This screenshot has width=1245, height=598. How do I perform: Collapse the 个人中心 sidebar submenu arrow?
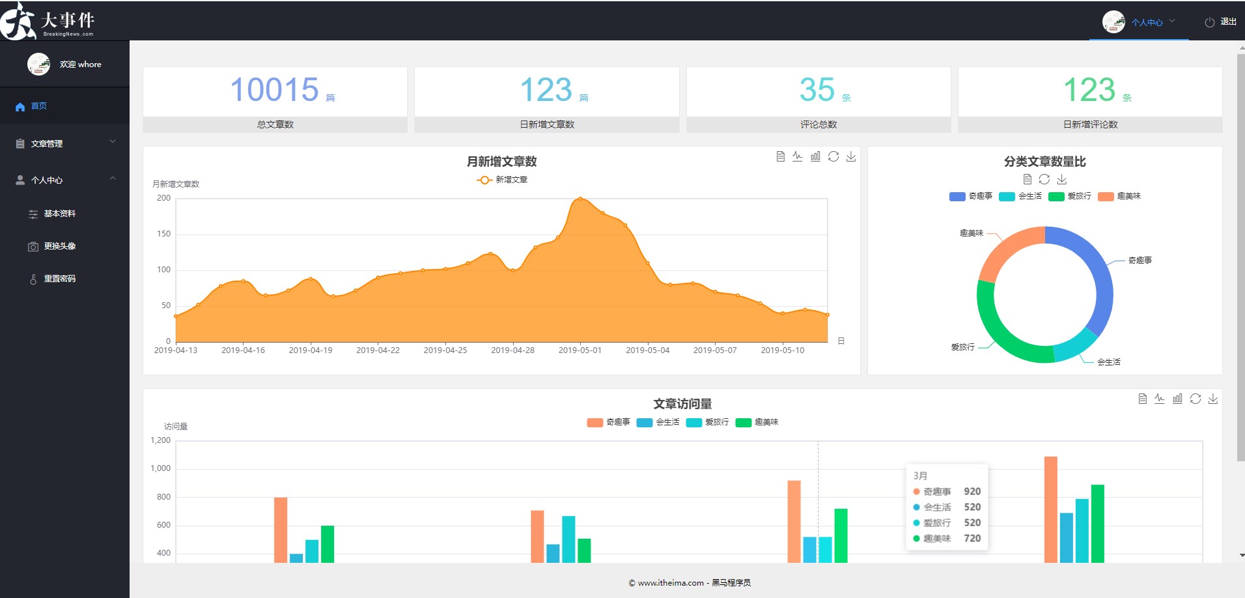(x=113, y=178)
